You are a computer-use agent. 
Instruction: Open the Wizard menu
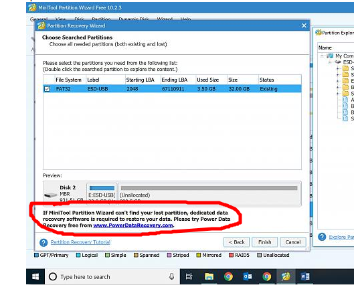165,19
